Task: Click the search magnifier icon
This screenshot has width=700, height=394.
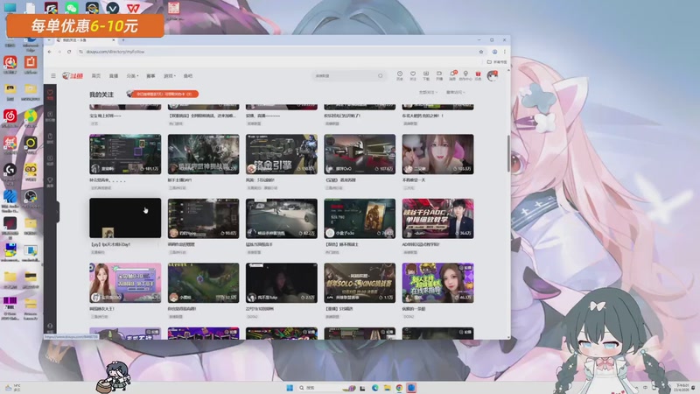Action: tap(381, 76)
